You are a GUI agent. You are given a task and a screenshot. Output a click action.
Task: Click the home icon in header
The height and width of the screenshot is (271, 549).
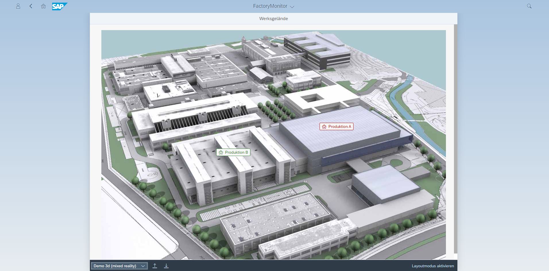43,6
